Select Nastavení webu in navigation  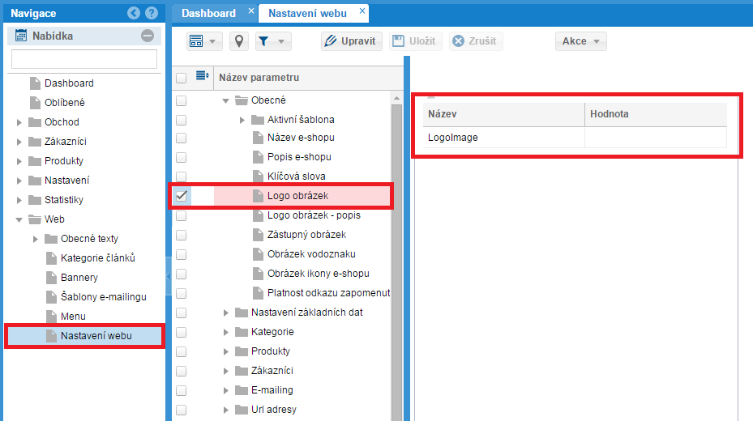pyautogui.click(x=84, y=336)
